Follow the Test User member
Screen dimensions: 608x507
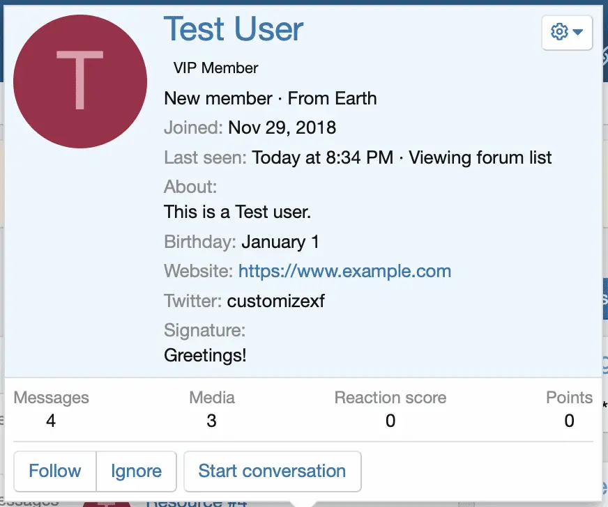coord(54,471)
